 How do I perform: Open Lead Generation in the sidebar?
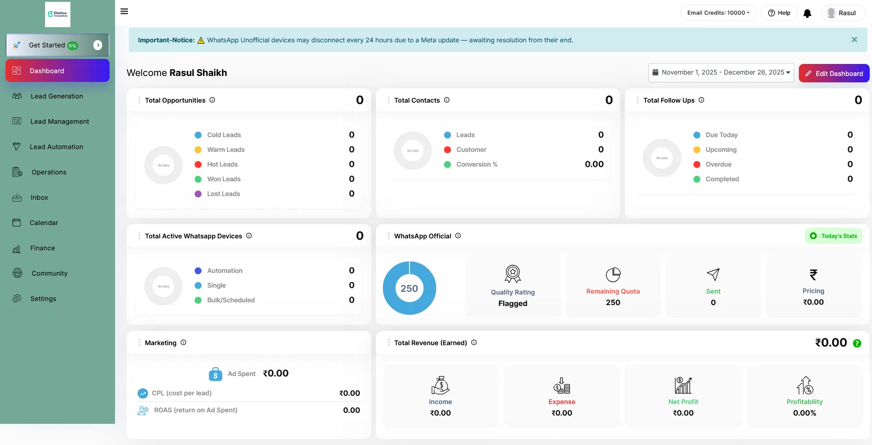point(57,96)
